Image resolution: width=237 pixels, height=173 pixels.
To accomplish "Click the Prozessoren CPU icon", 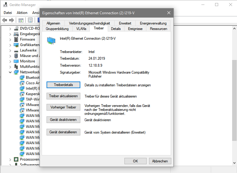I will (x=16, y=159).
